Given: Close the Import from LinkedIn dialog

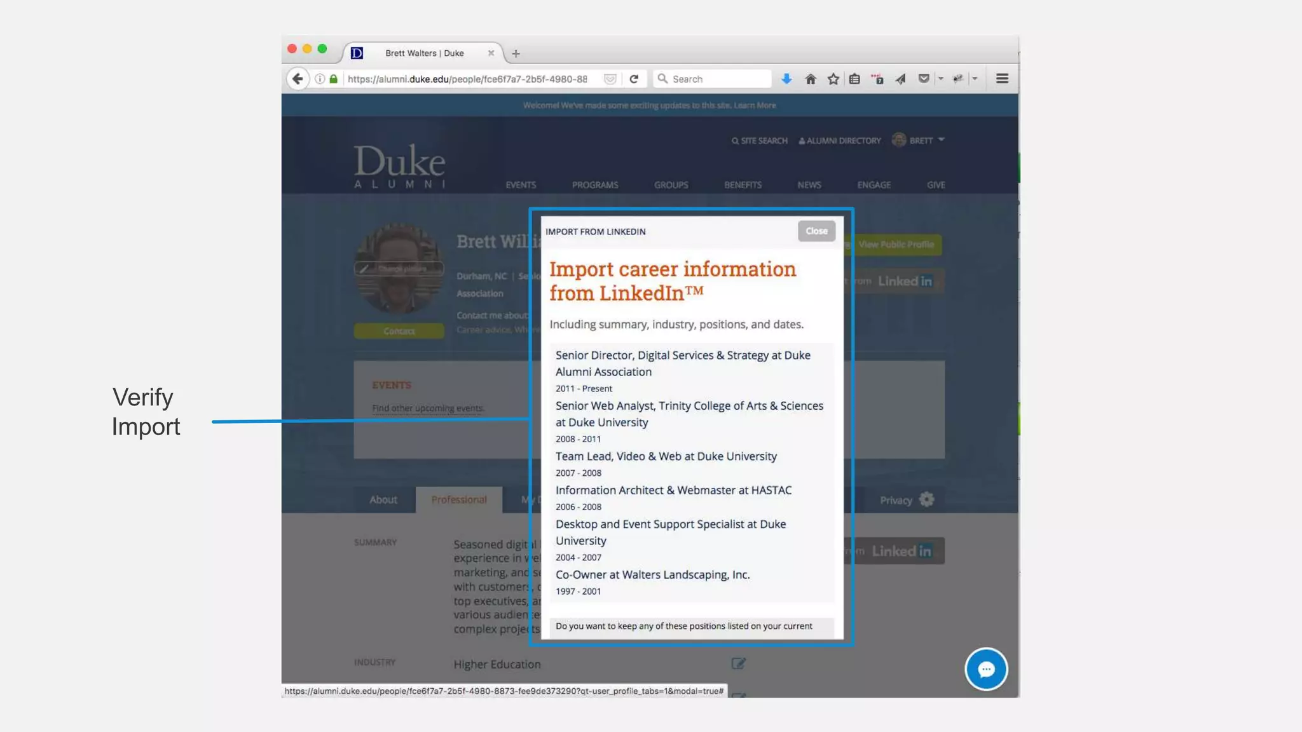Looking at the screenshot, I should click(x=816, y=231).
